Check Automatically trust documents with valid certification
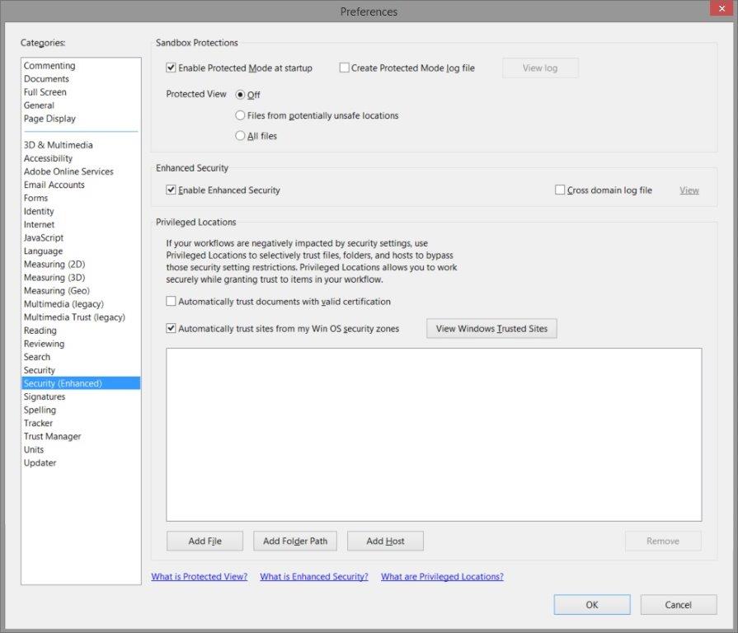 point(171,301)
